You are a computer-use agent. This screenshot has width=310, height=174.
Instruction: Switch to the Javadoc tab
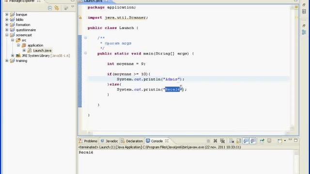click(109, 141)
